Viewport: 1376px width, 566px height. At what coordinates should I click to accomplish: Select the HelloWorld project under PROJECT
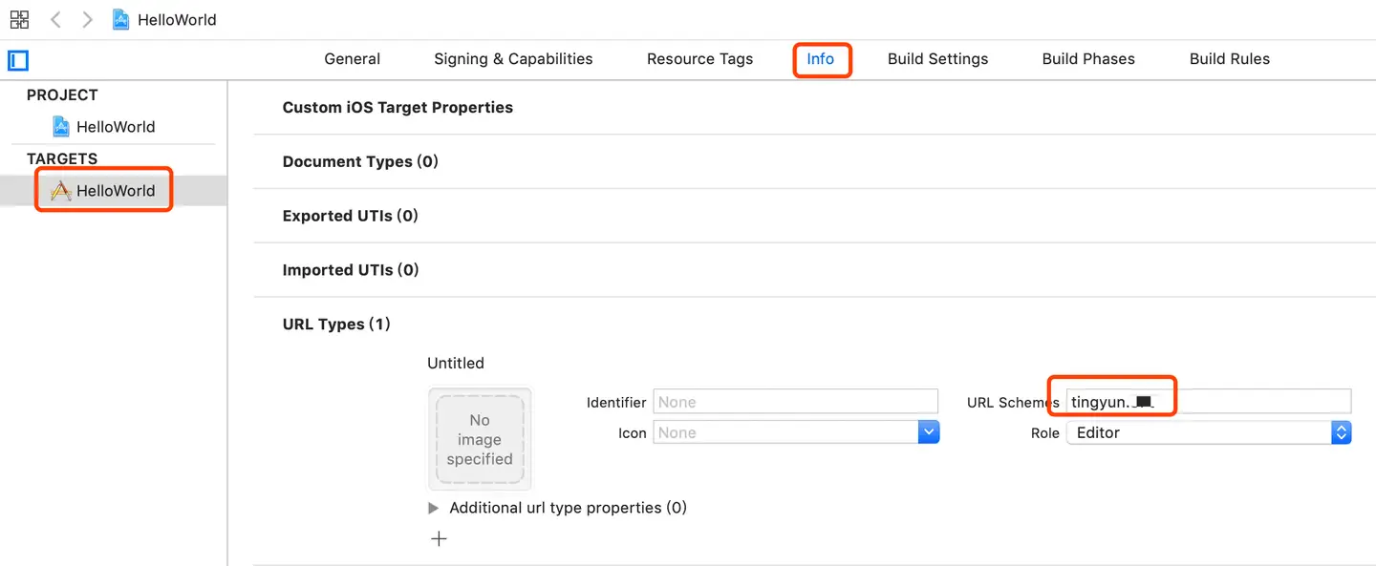click(x=115, y=127)
